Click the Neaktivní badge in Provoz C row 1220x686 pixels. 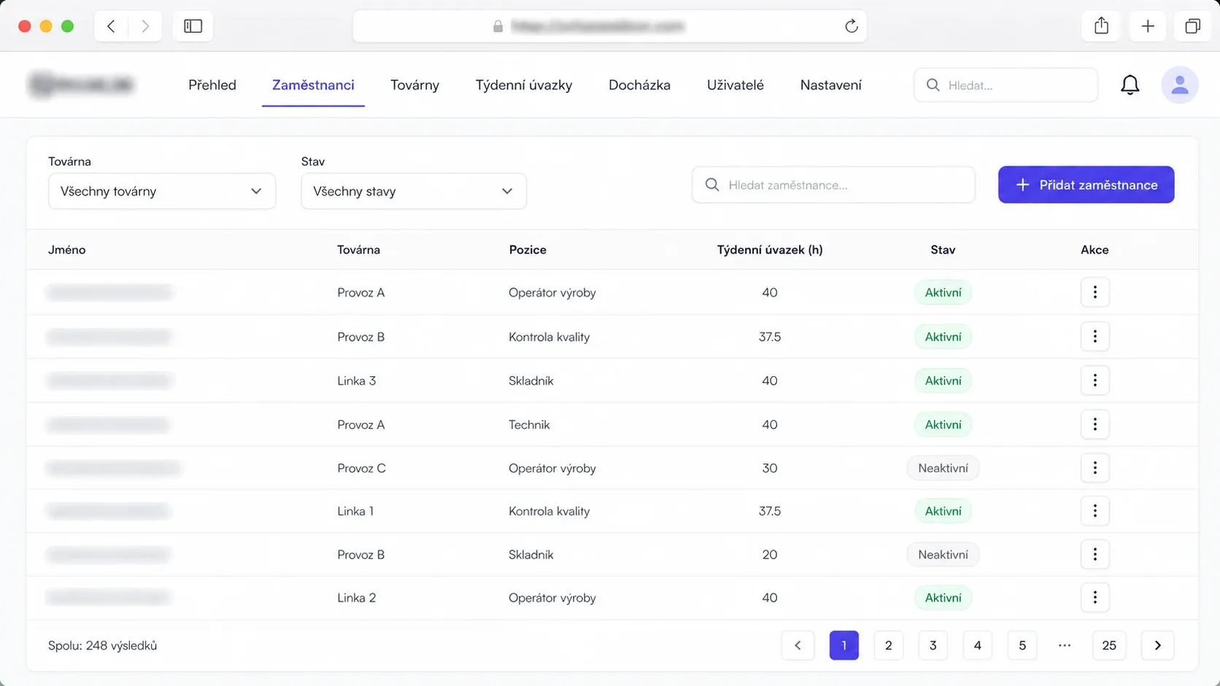point(943,468)
